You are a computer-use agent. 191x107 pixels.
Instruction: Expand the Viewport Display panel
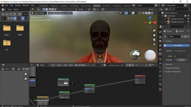click(172, 68)
